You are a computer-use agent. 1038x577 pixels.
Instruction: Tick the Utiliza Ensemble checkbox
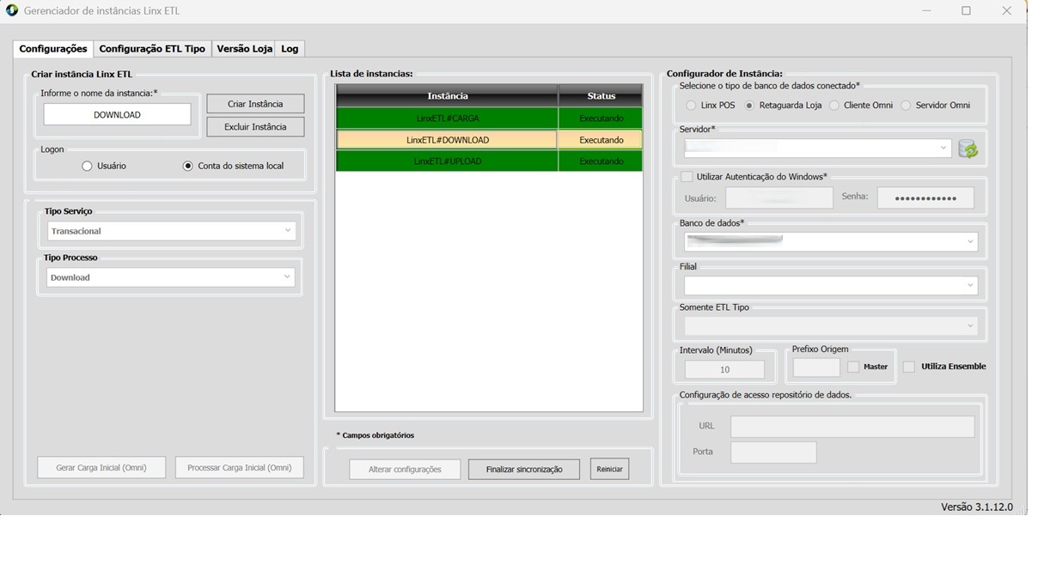pos(909,367)
